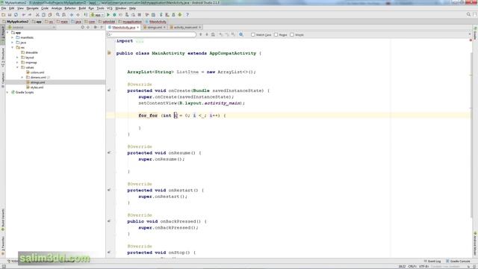Click the Scroll from Source target icon
Viewport: 478px width, 269px height.
point(82,28)
